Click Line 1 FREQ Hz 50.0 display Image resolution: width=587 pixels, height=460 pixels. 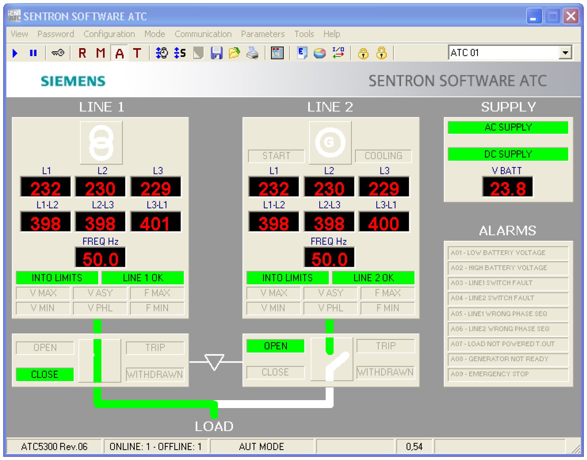point(100,258)
